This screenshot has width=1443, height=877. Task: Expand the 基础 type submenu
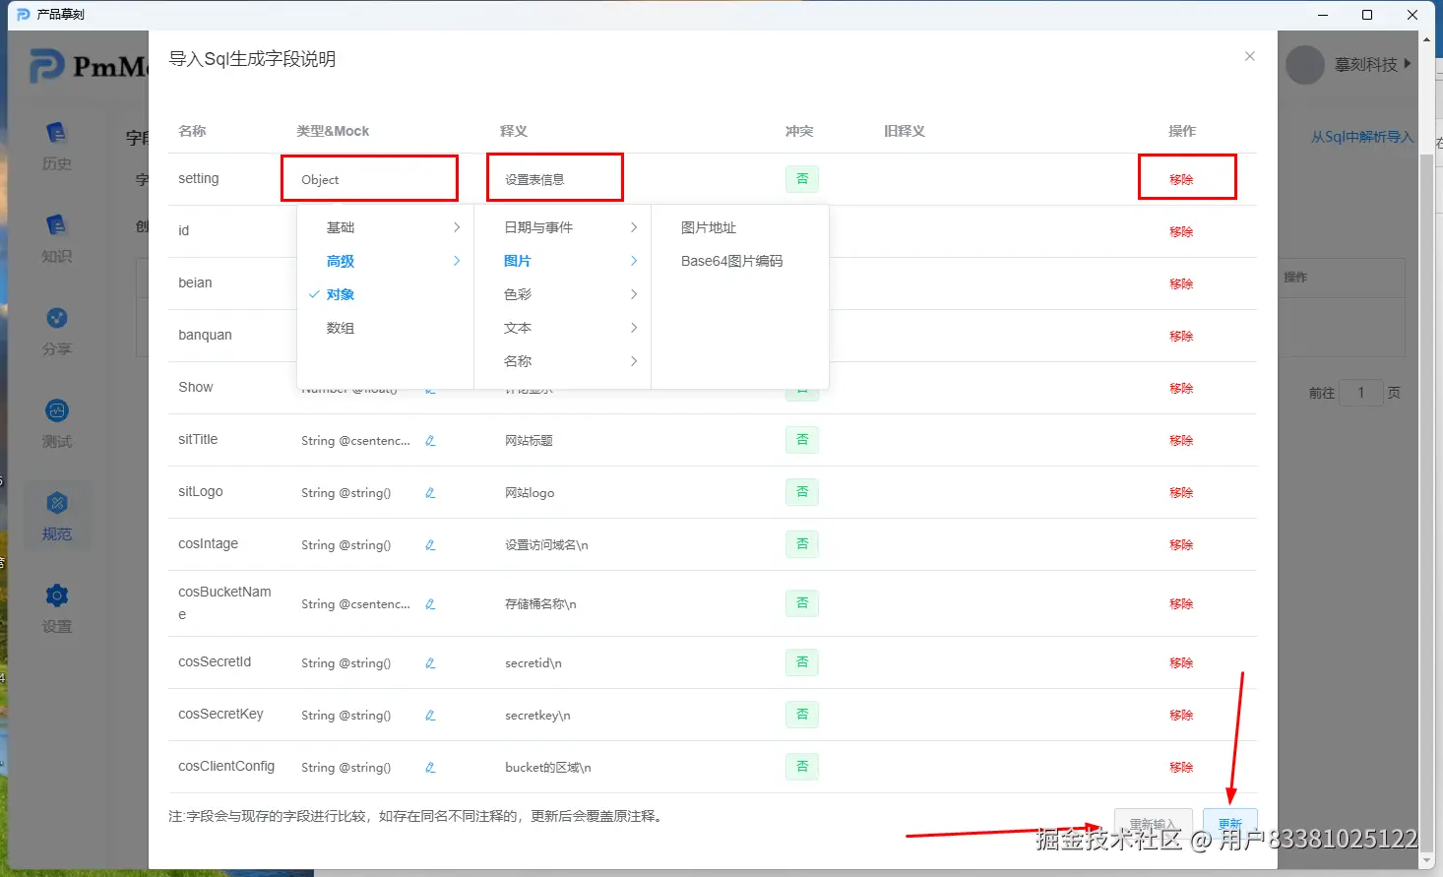[x=385, y=227]
